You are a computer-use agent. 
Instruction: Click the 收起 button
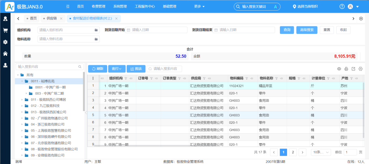pyautogui.click(x=343, y=30)
